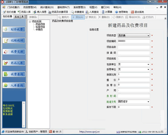Click the 拼音码 search input field
Viewport: 168px width, 135px height.
coord(48,17)
